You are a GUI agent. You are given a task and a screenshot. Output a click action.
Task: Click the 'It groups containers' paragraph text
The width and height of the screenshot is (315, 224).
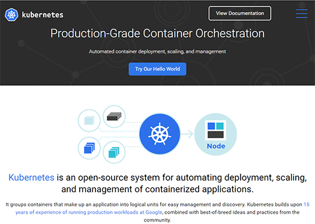[x=157, y=212]
